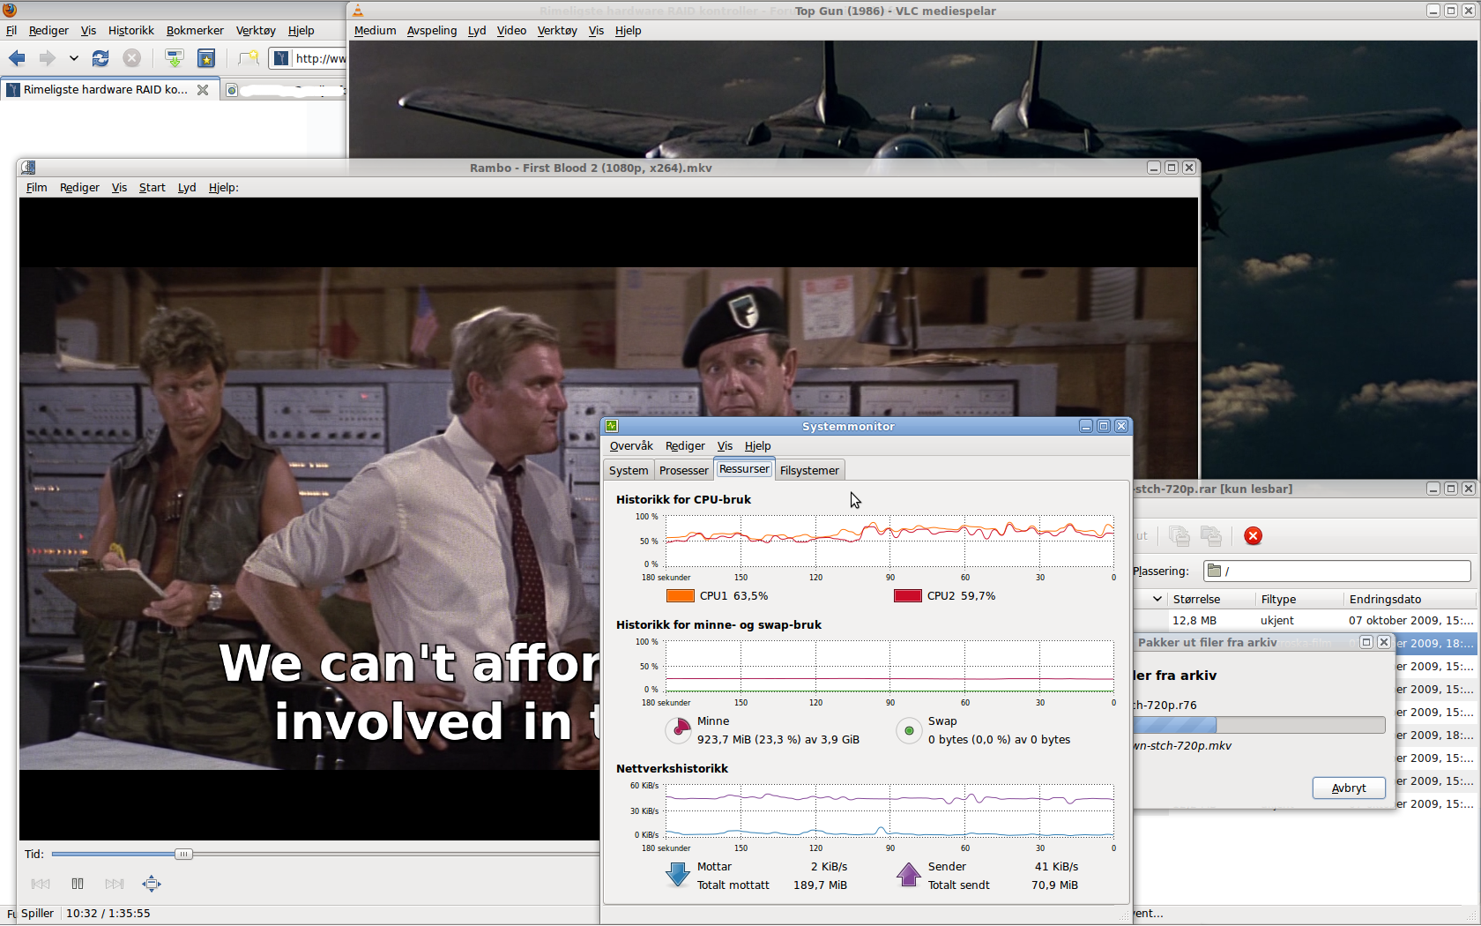Change the CPU2 red color swatch
The width and height of the screenshot is (1481, 926).
click(x=908, y=596)
